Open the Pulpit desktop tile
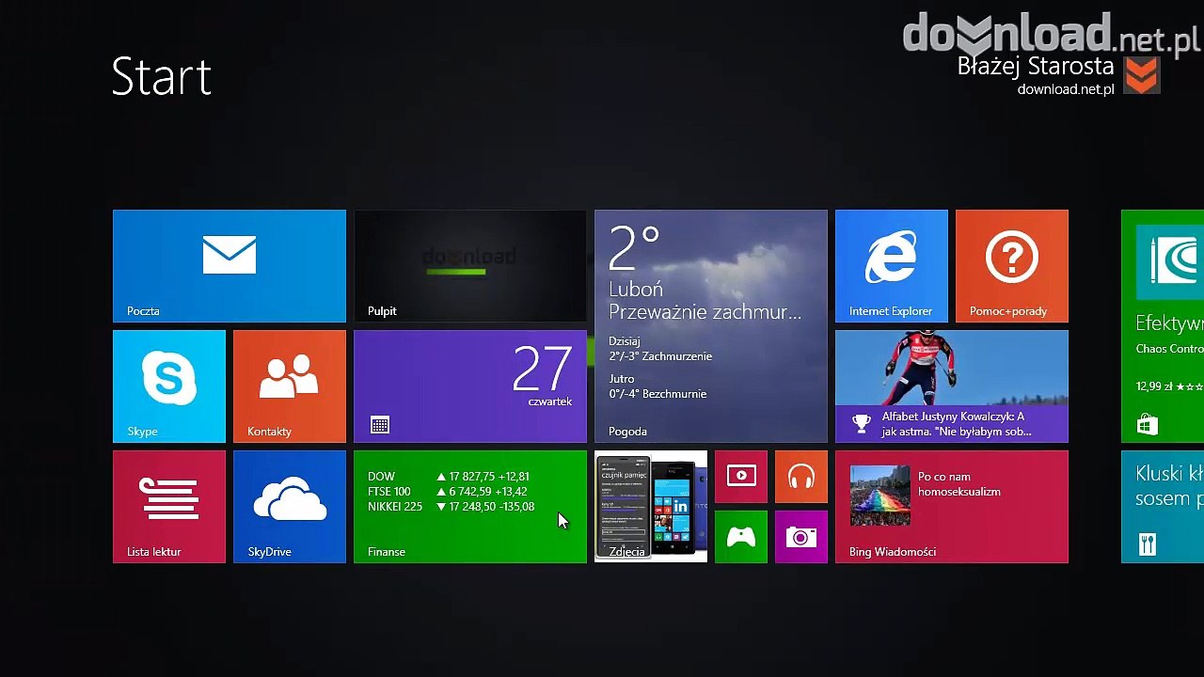 (470, 266)
